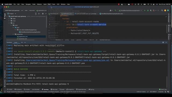Open the orange update notification icon
The image size is (172, 97).
pos(165,11)
